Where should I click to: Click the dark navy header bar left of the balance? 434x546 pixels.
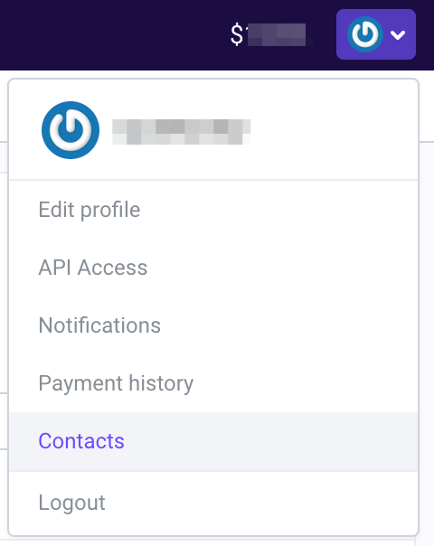tap(111, 35)
